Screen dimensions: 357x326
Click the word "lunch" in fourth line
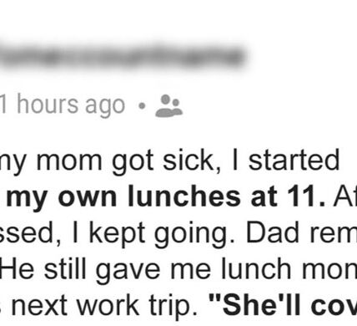[x=256, y=268]
